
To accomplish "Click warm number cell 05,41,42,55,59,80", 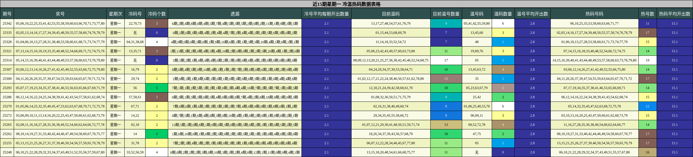I will (x=477, y=23).
